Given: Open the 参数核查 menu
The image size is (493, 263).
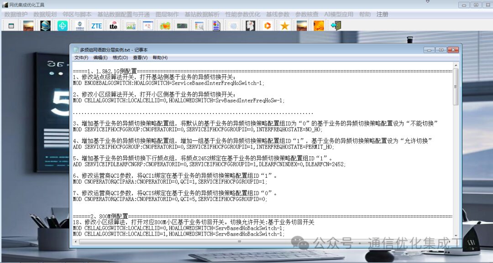Looking at the screenshot, I should click(307, 15).
